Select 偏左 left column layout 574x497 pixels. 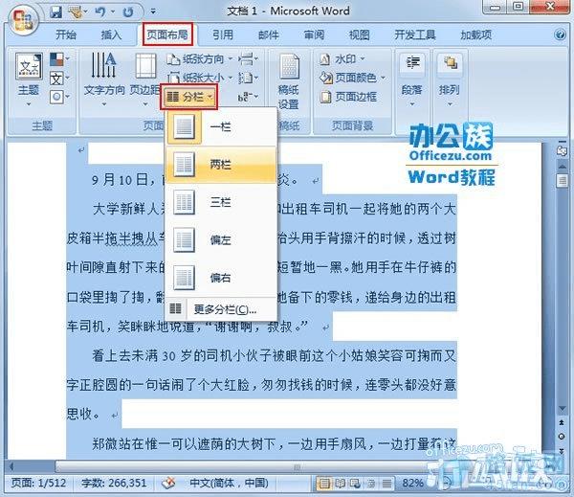(x=221, y=239)
